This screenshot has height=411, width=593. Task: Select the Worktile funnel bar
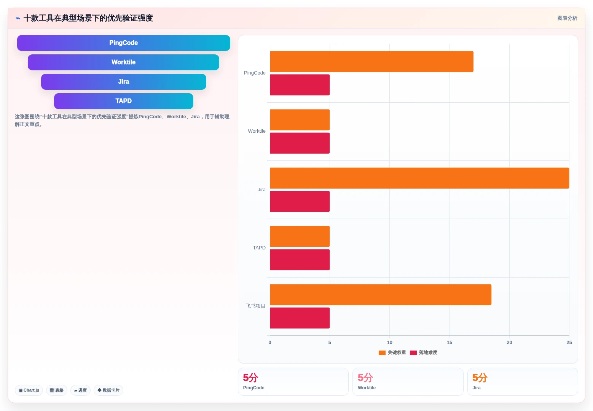point(123,62)
